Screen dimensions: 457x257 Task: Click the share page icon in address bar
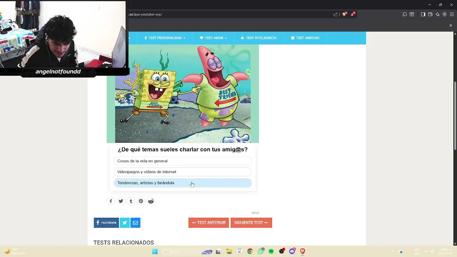(x=336, y=14)
